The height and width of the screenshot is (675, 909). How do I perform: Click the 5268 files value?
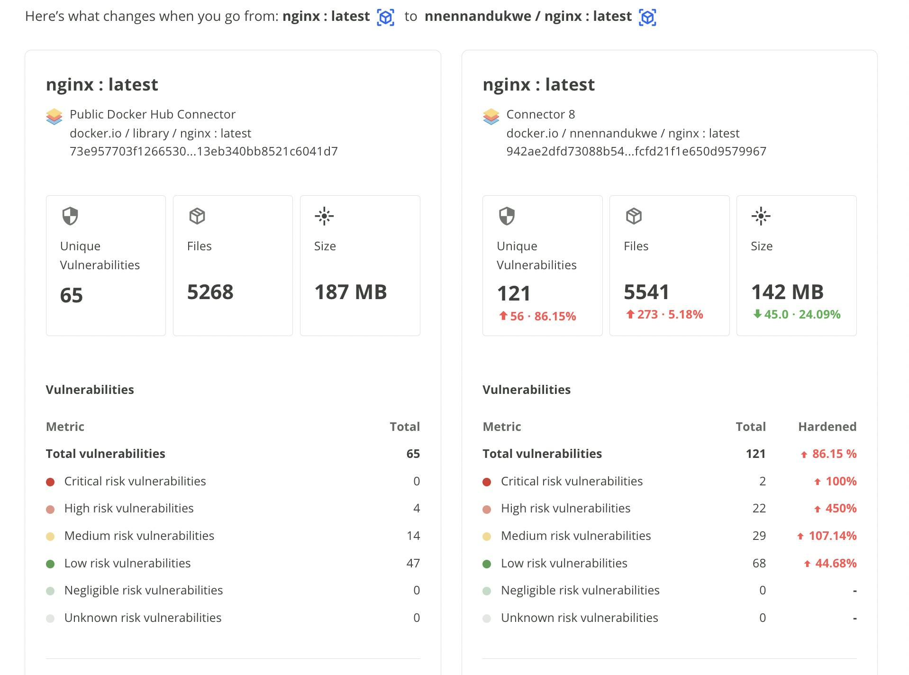coord(210,292)
